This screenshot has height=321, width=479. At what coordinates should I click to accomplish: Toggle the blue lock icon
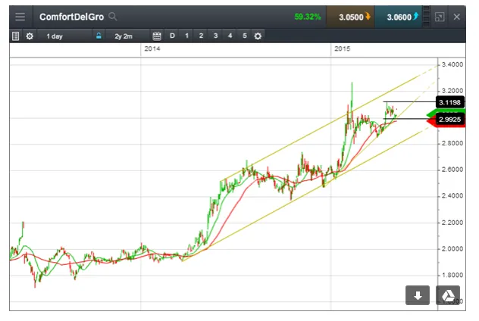(98, 36)
